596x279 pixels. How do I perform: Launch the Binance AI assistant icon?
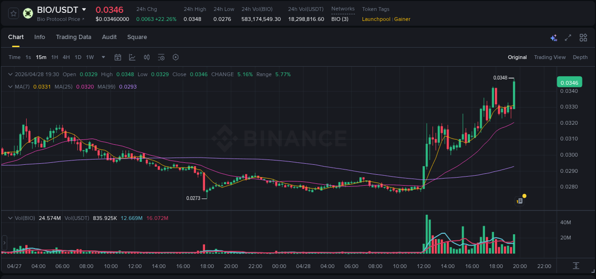pos(554,37)
